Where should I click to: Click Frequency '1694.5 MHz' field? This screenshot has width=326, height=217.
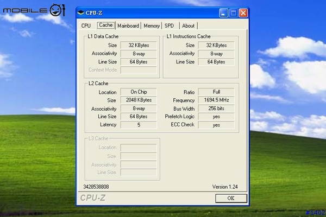point(216,100)
